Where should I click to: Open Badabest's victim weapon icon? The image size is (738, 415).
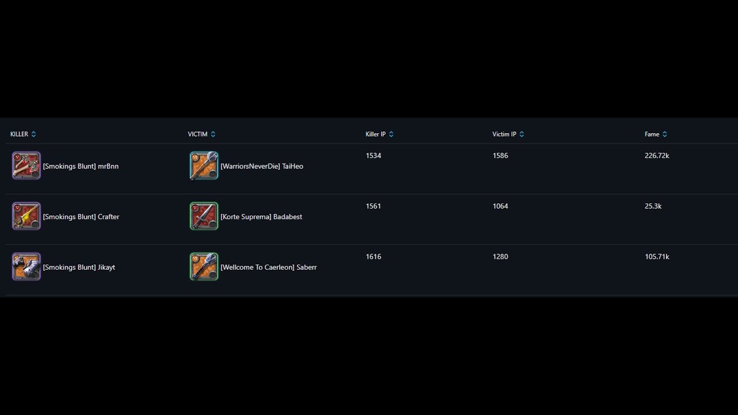coord(204,217)
